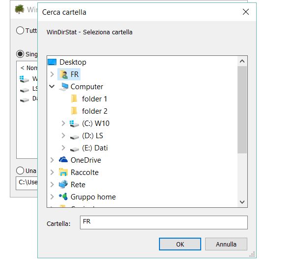Image resolution: width=290 pixels, height=271 pixels.
Task: Select the 'Computer' tree label
Action: click(x=87, y=87)
